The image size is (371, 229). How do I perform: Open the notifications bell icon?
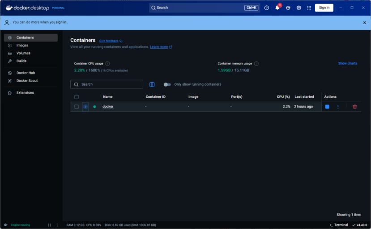277,8
